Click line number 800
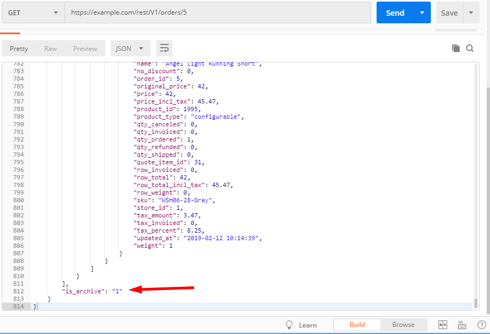Viewport: 490px width, 334px height. (x=18, y=200)
